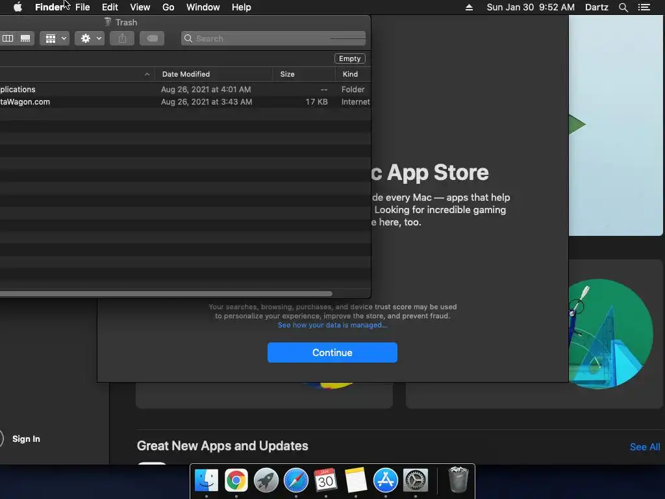
Task: Click date Aug 26, 2021 at 3:43 AM
Action: tap(206, 102)
